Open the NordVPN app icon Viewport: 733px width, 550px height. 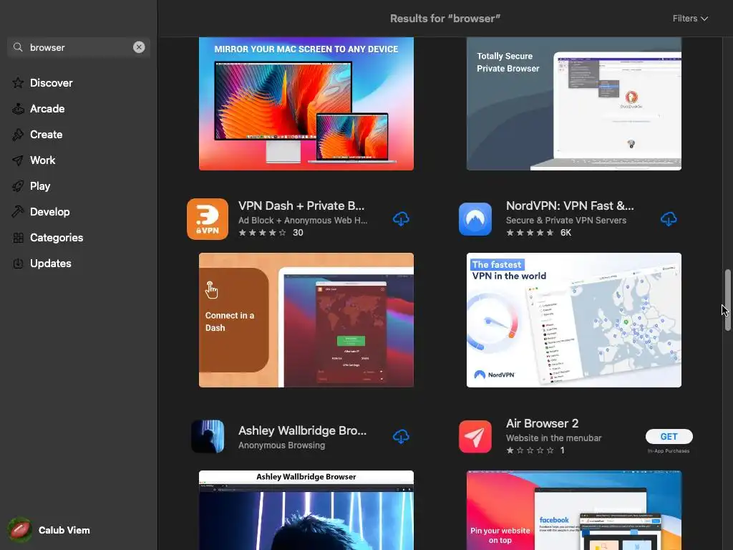475,219
